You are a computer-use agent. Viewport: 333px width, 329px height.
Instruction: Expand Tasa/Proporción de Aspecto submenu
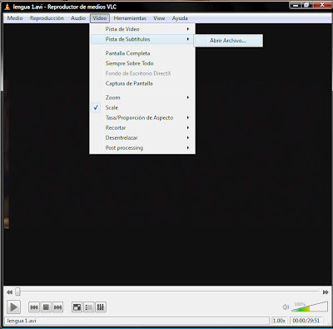click(x=142, y=117)
